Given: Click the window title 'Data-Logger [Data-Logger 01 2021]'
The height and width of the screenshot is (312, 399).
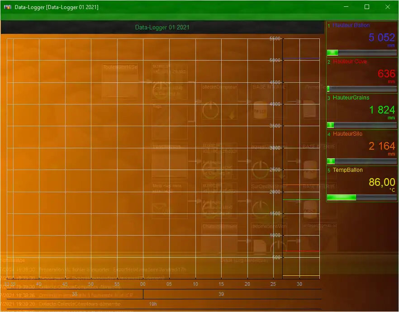Looking at the screenshot, I should click(57, 7).
